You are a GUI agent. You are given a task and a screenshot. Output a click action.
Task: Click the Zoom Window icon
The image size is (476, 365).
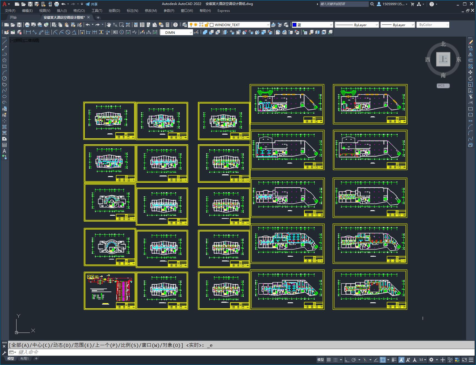click(122, 25)
